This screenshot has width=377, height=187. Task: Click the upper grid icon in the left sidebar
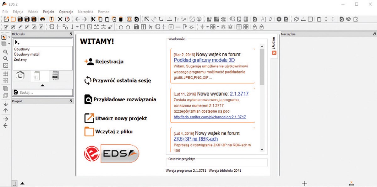coord(5,74)
